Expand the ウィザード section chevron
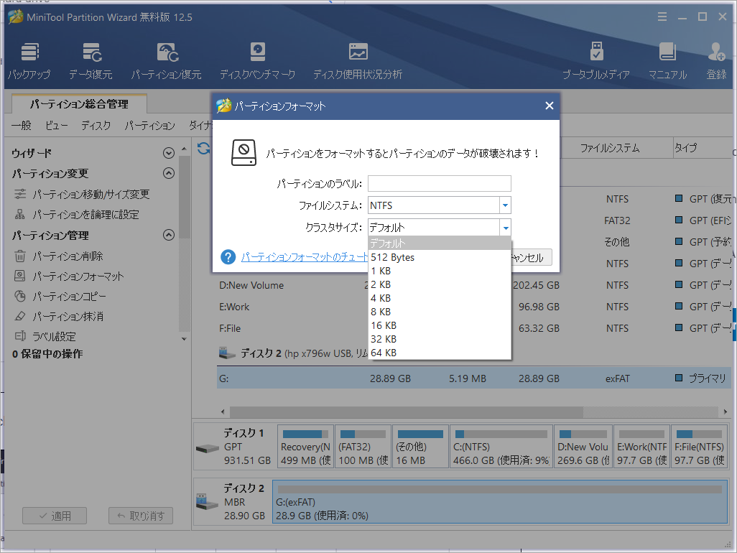The height and width of the screenshot is (553, 737). 169,153
